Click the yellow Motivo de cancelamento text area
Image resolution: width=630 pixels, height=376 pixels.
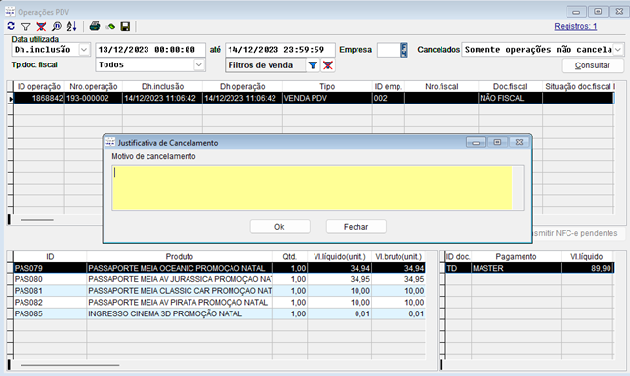pos(313,188)
